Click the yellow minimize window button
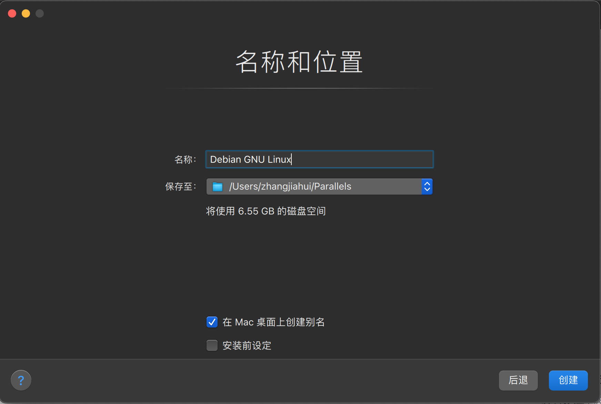The width and height of the screenshot is (601, 404). click(26, 13)
